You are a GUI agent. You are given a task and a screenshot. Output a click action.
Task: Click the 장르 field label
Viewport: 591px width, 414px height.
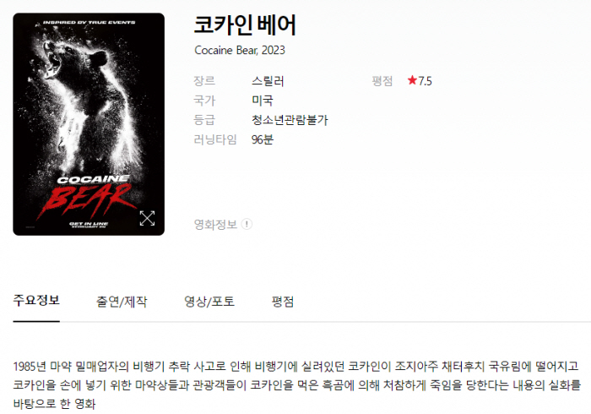pos(204,81)
